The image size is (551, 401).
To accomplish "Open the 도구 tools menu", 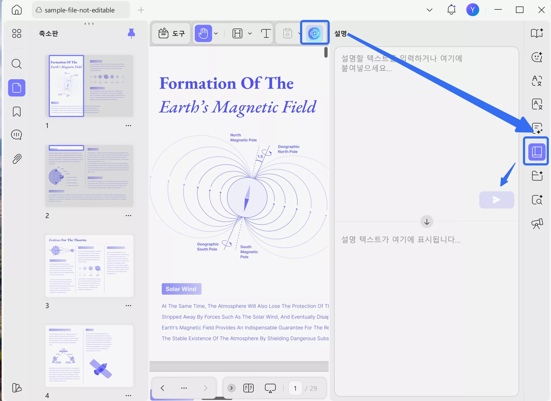I will [171, 33].
